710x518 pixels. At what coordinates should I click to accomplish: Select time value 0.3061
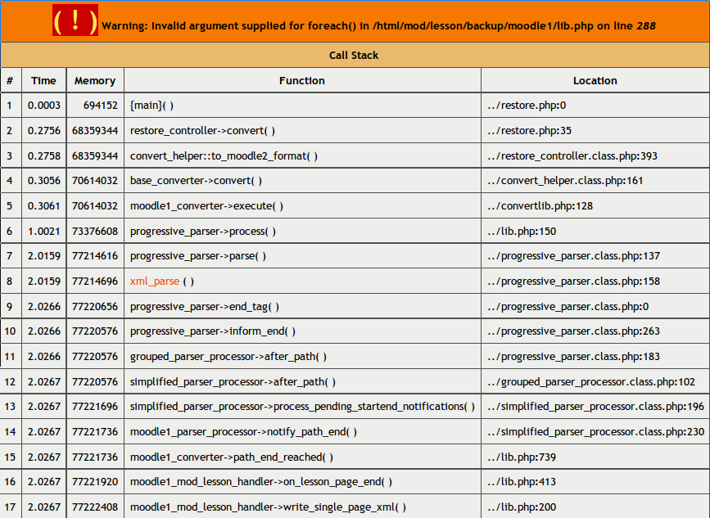[x=44, y=206]
